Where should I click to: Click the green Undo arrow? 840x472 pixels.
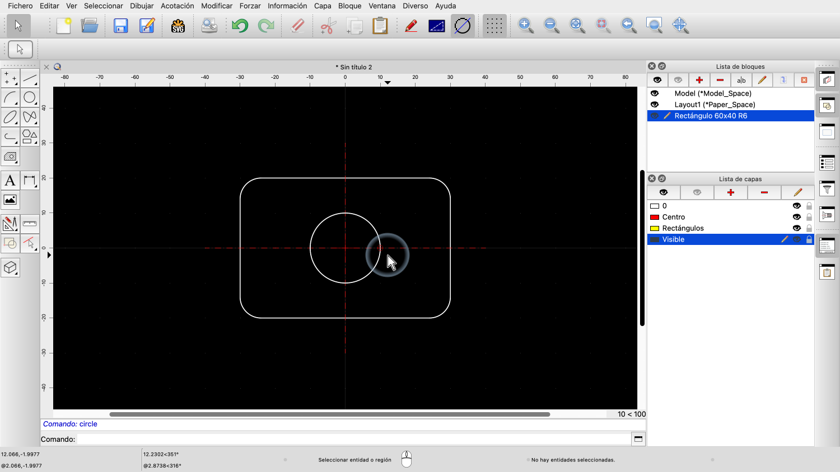pos(240,26)
